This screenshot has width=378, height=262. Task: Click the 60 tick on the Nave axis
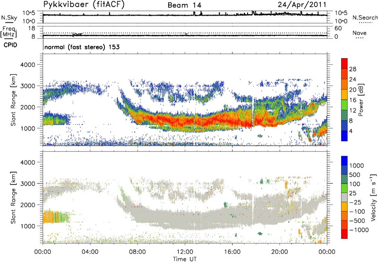pos(338,28)
